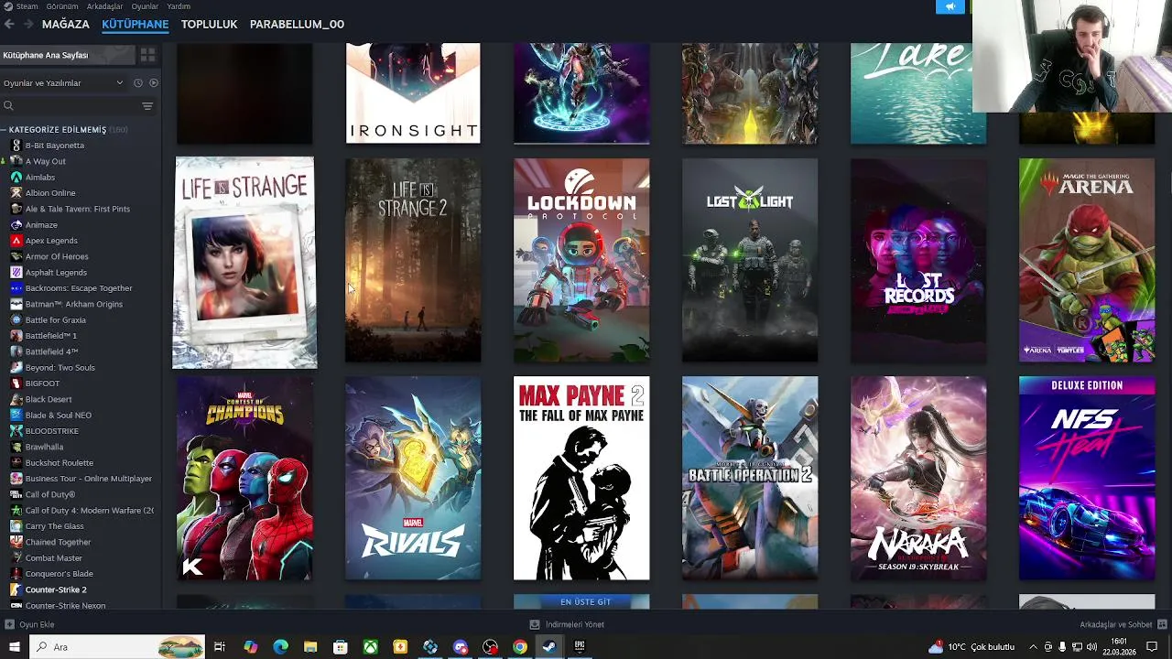This screenshot has width=1172, height=659.
Task: Click the forward navigation arrow
Action: [28, 25]
